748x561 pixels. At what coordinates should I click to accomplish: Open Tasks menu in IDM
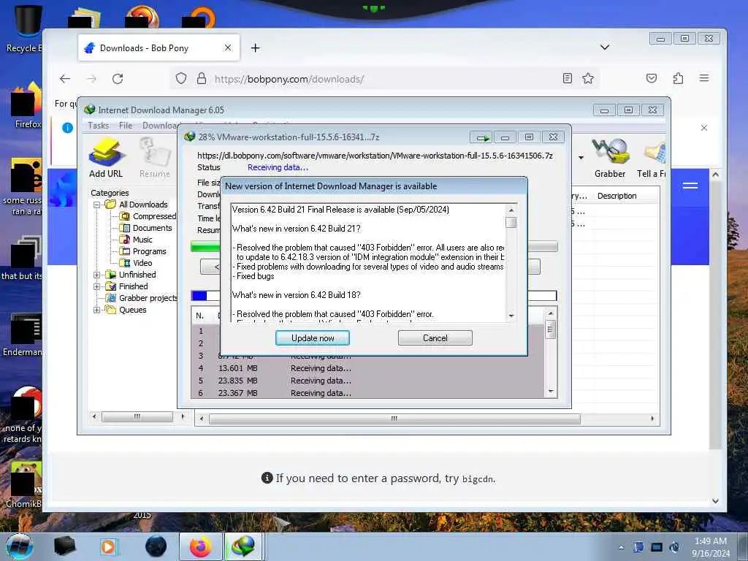99,126
